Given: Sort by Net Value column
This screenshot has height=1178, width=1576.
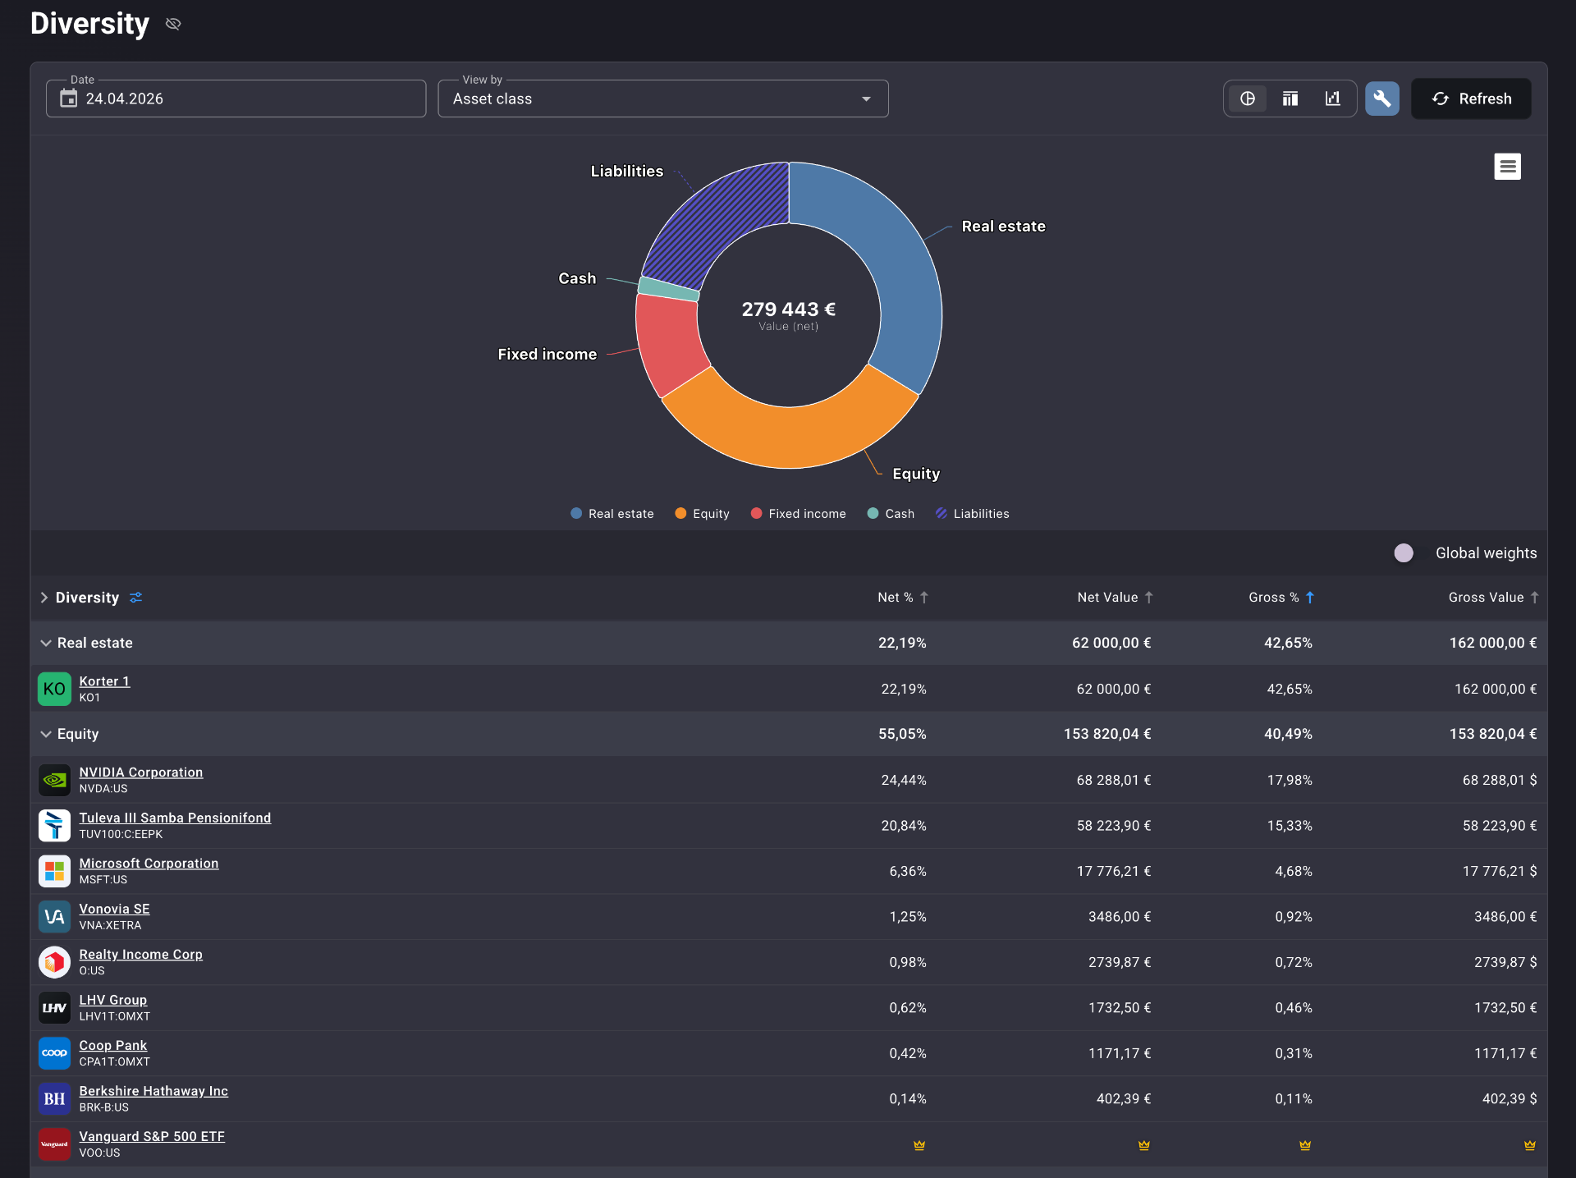Looking at the screenshot, I should (1115, 598).
